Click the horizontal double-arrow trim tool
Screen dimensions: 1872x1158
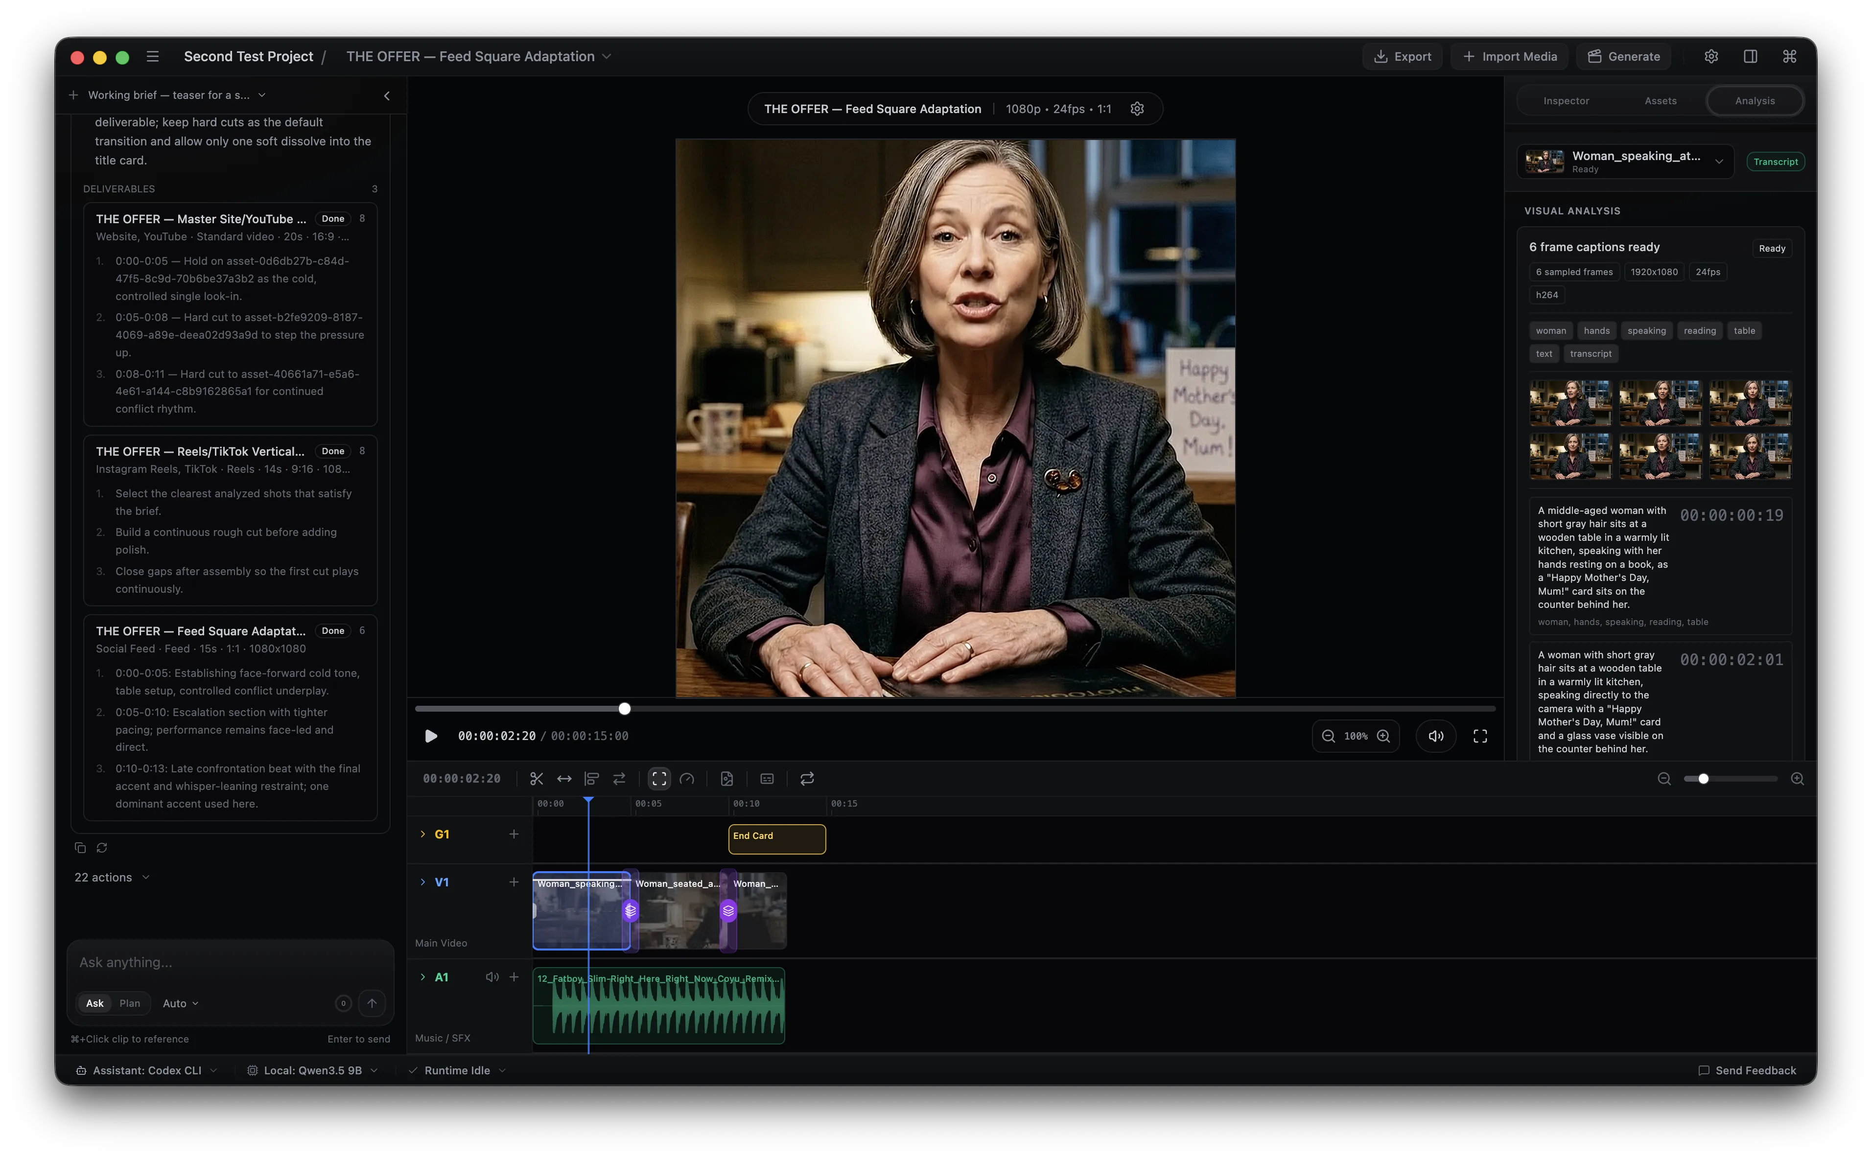(564, 779)
